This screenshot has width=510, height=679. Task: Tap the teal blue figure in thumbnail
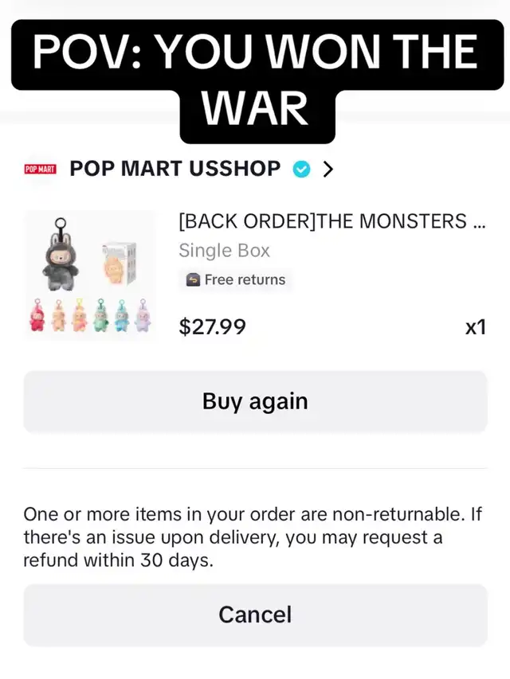click(122, 316)
